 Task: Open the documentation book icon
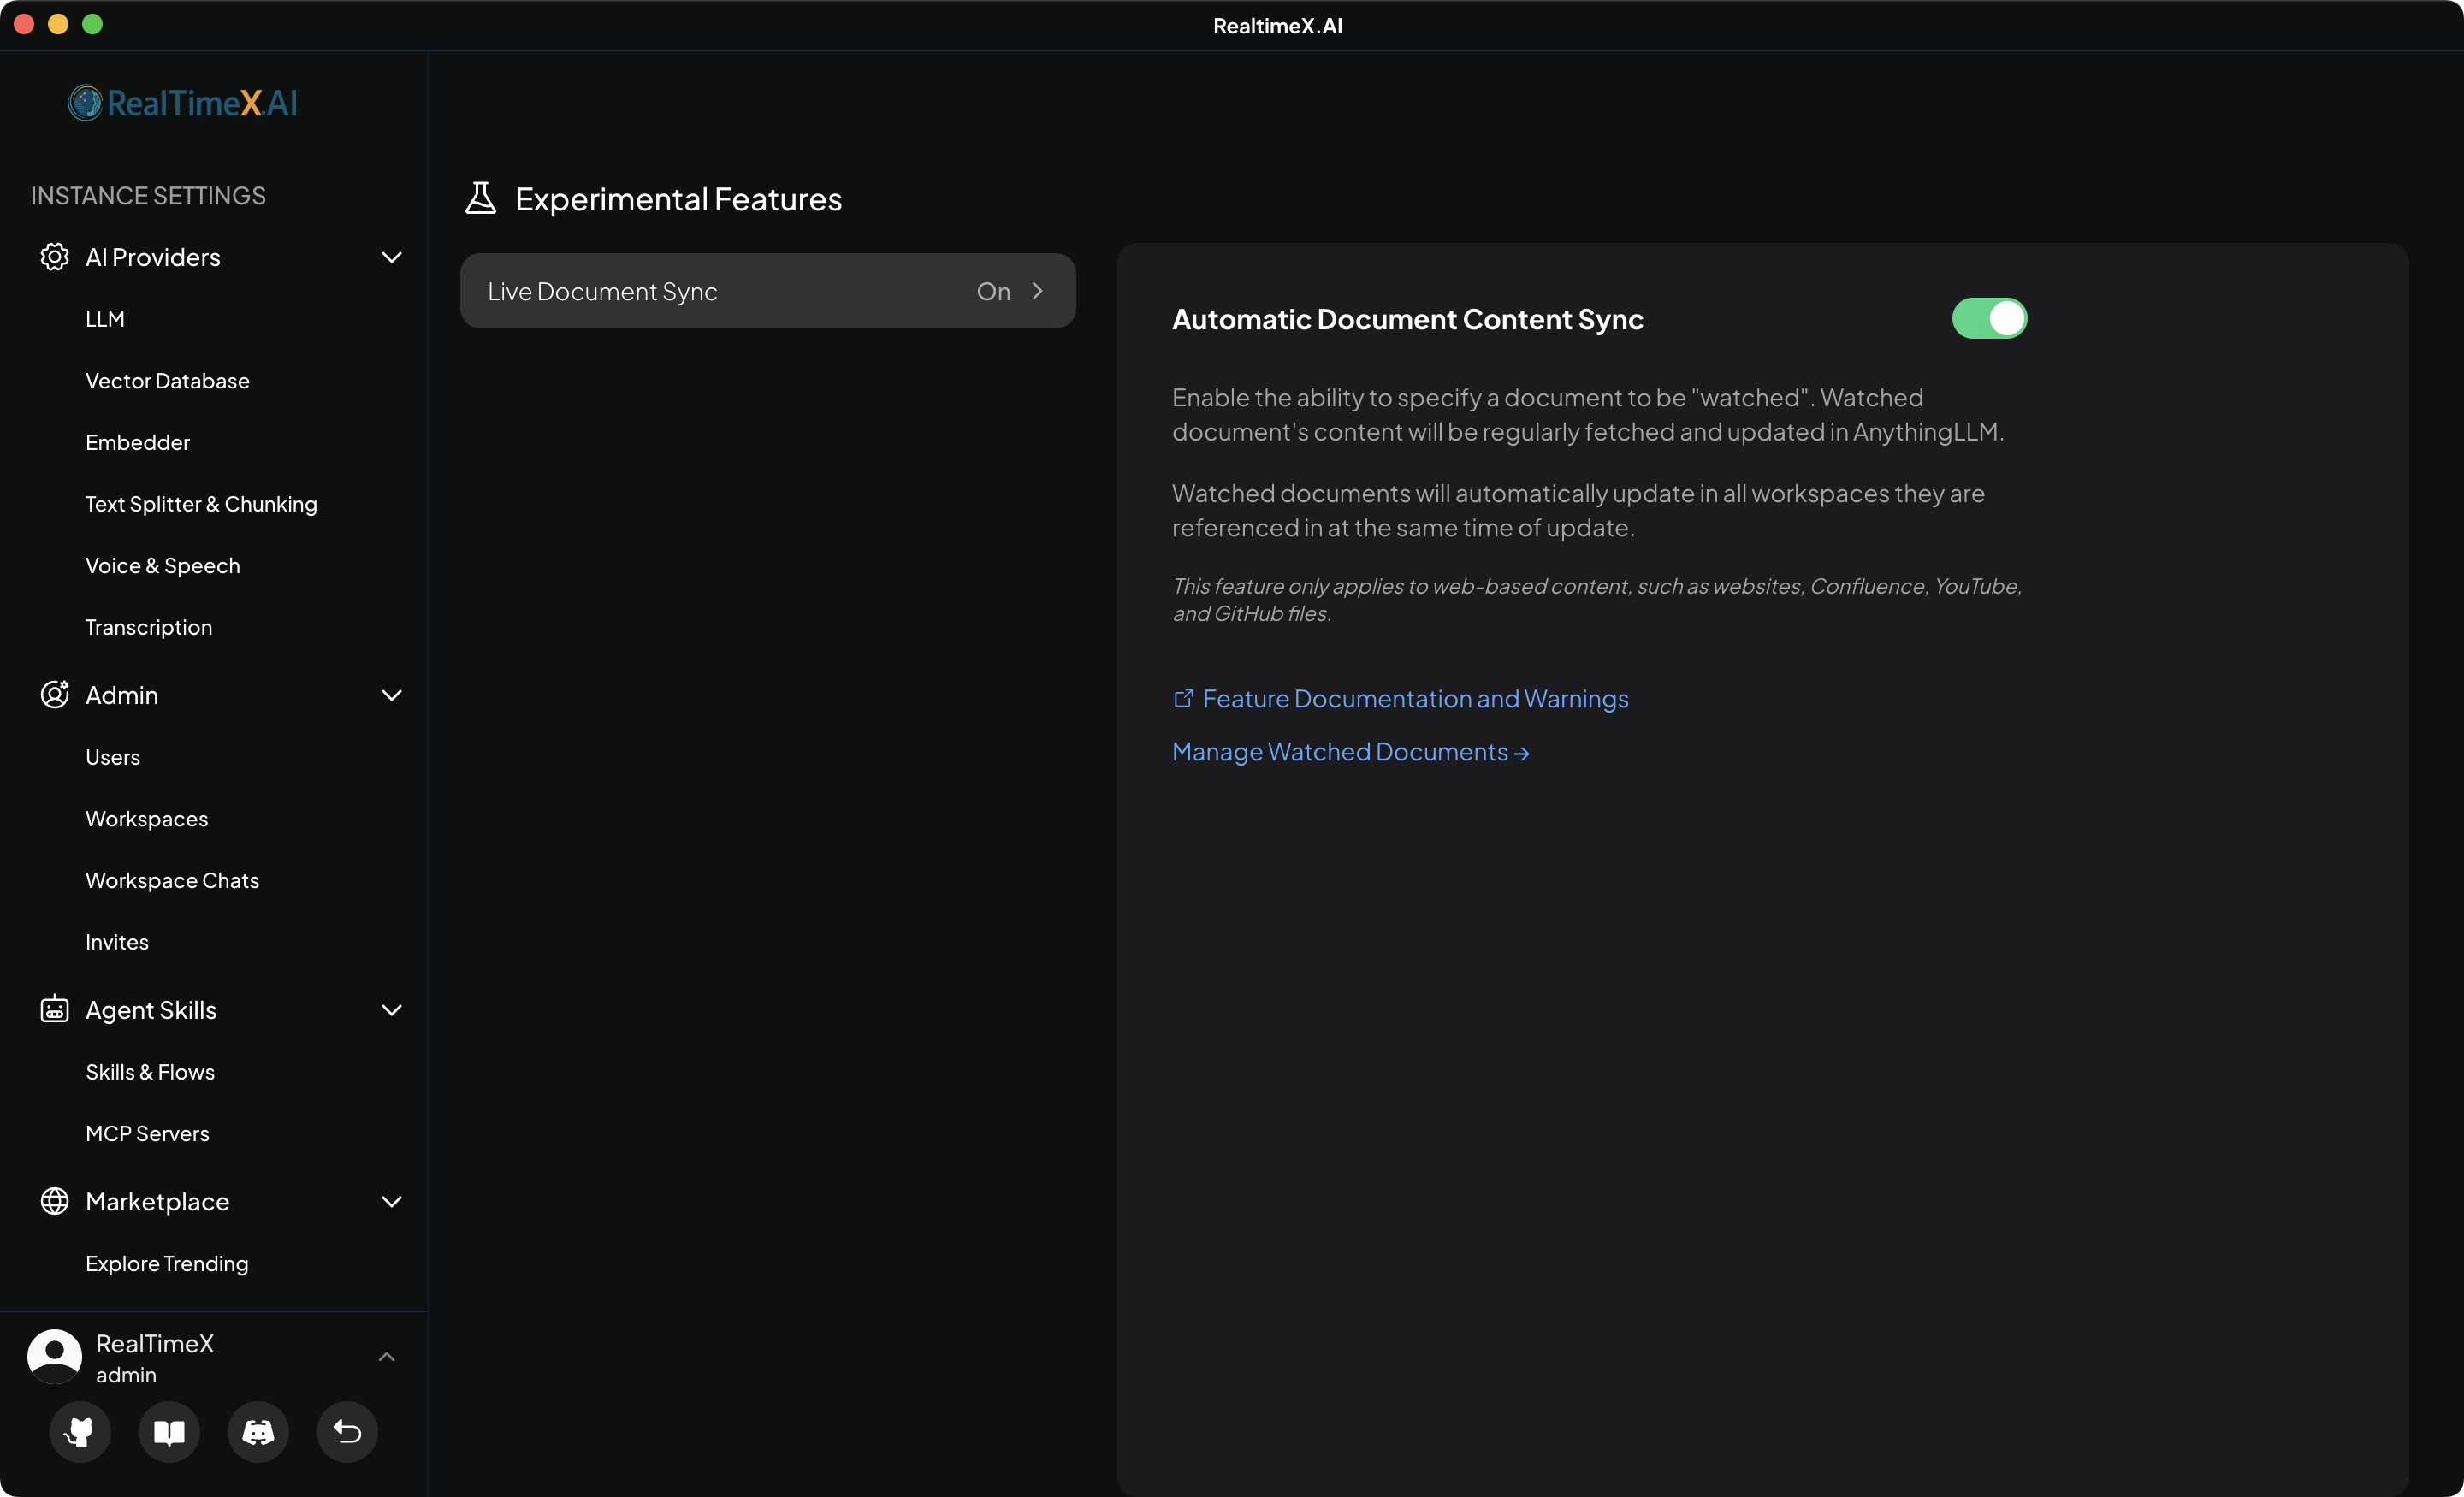169,1431
